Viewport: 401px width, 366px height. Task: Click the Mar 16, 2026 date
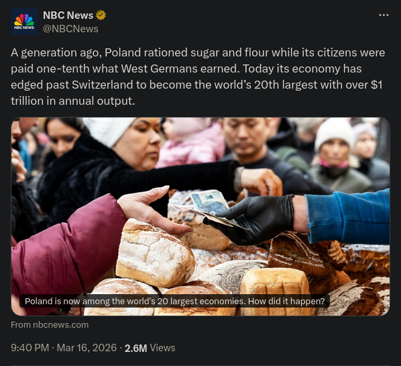coord(87,348)
